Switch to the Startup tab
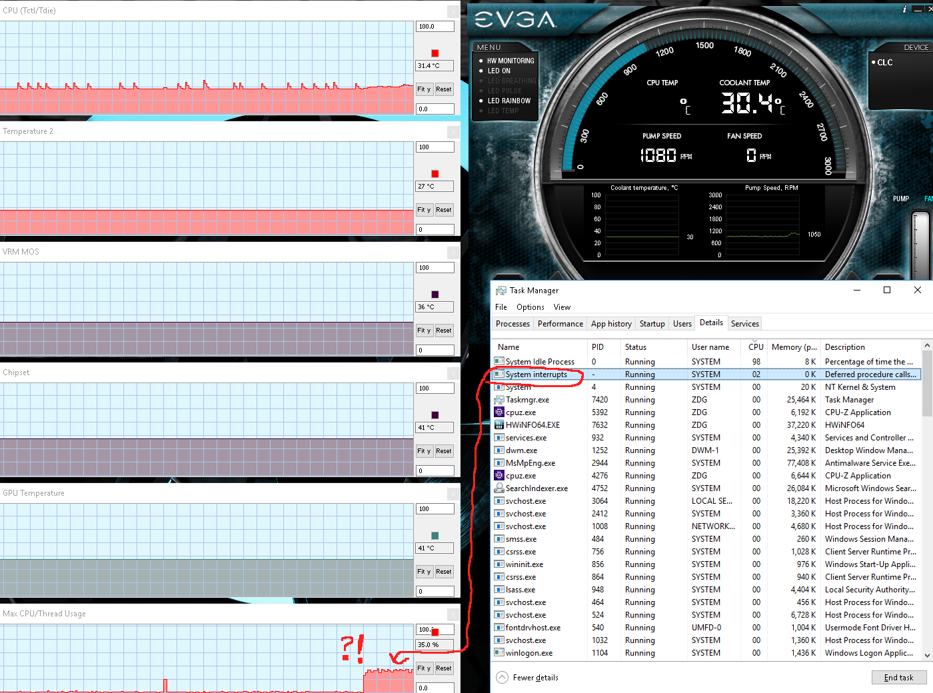Screen dimensions: 933x693 click(652, 324)
